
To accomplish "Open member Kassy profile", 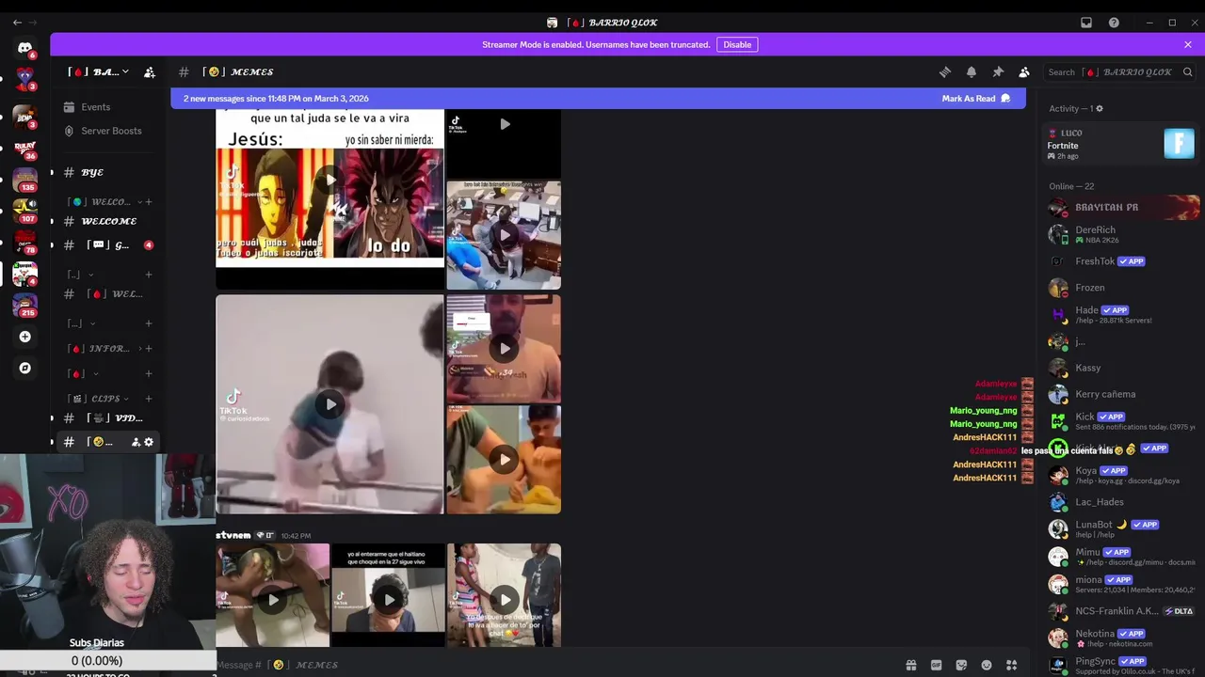I will click(1121, 368).
